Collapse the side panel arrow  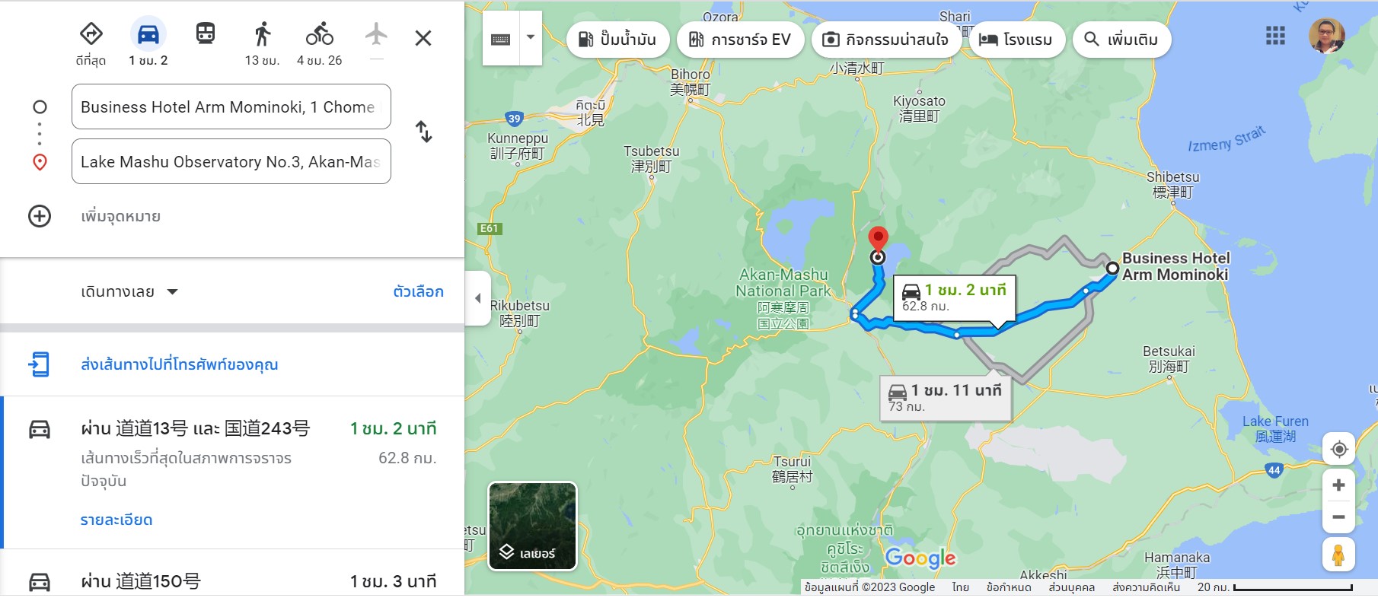(478, 298)
